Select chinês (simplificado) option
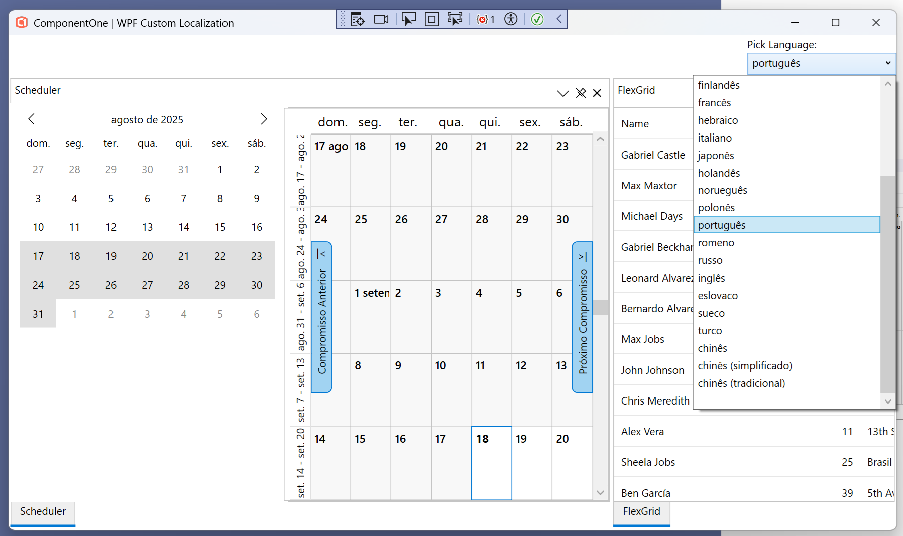The width and height of the screenshot is (903, 536). [786, 366]
